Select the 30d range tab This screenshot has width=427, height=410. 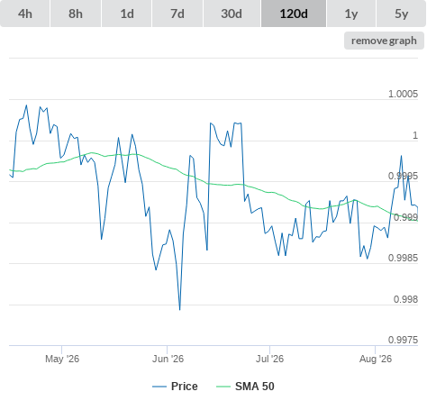pos(232,14)
